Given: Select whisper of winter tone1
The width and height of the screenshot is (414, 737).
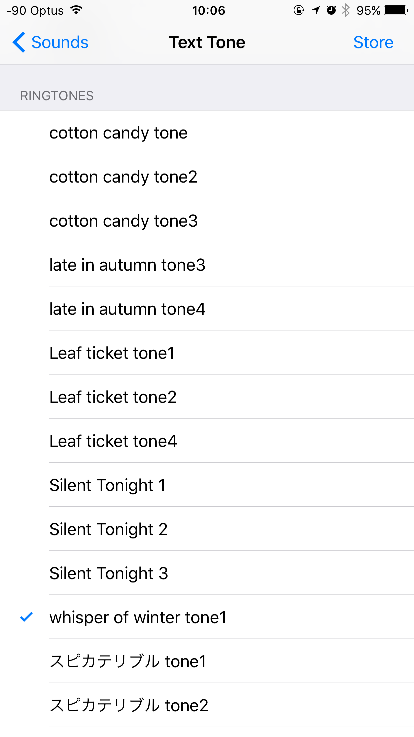Looking at the screenshot, I should (207, 617).
